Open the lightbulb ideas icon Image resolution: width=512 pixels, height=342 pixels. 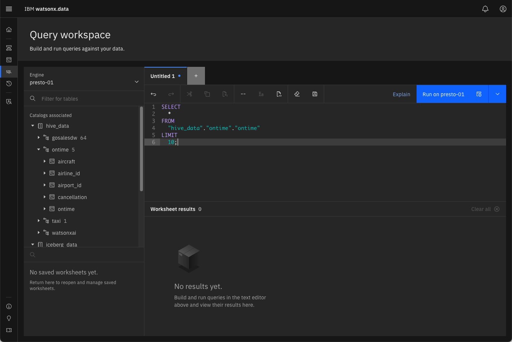9,318
